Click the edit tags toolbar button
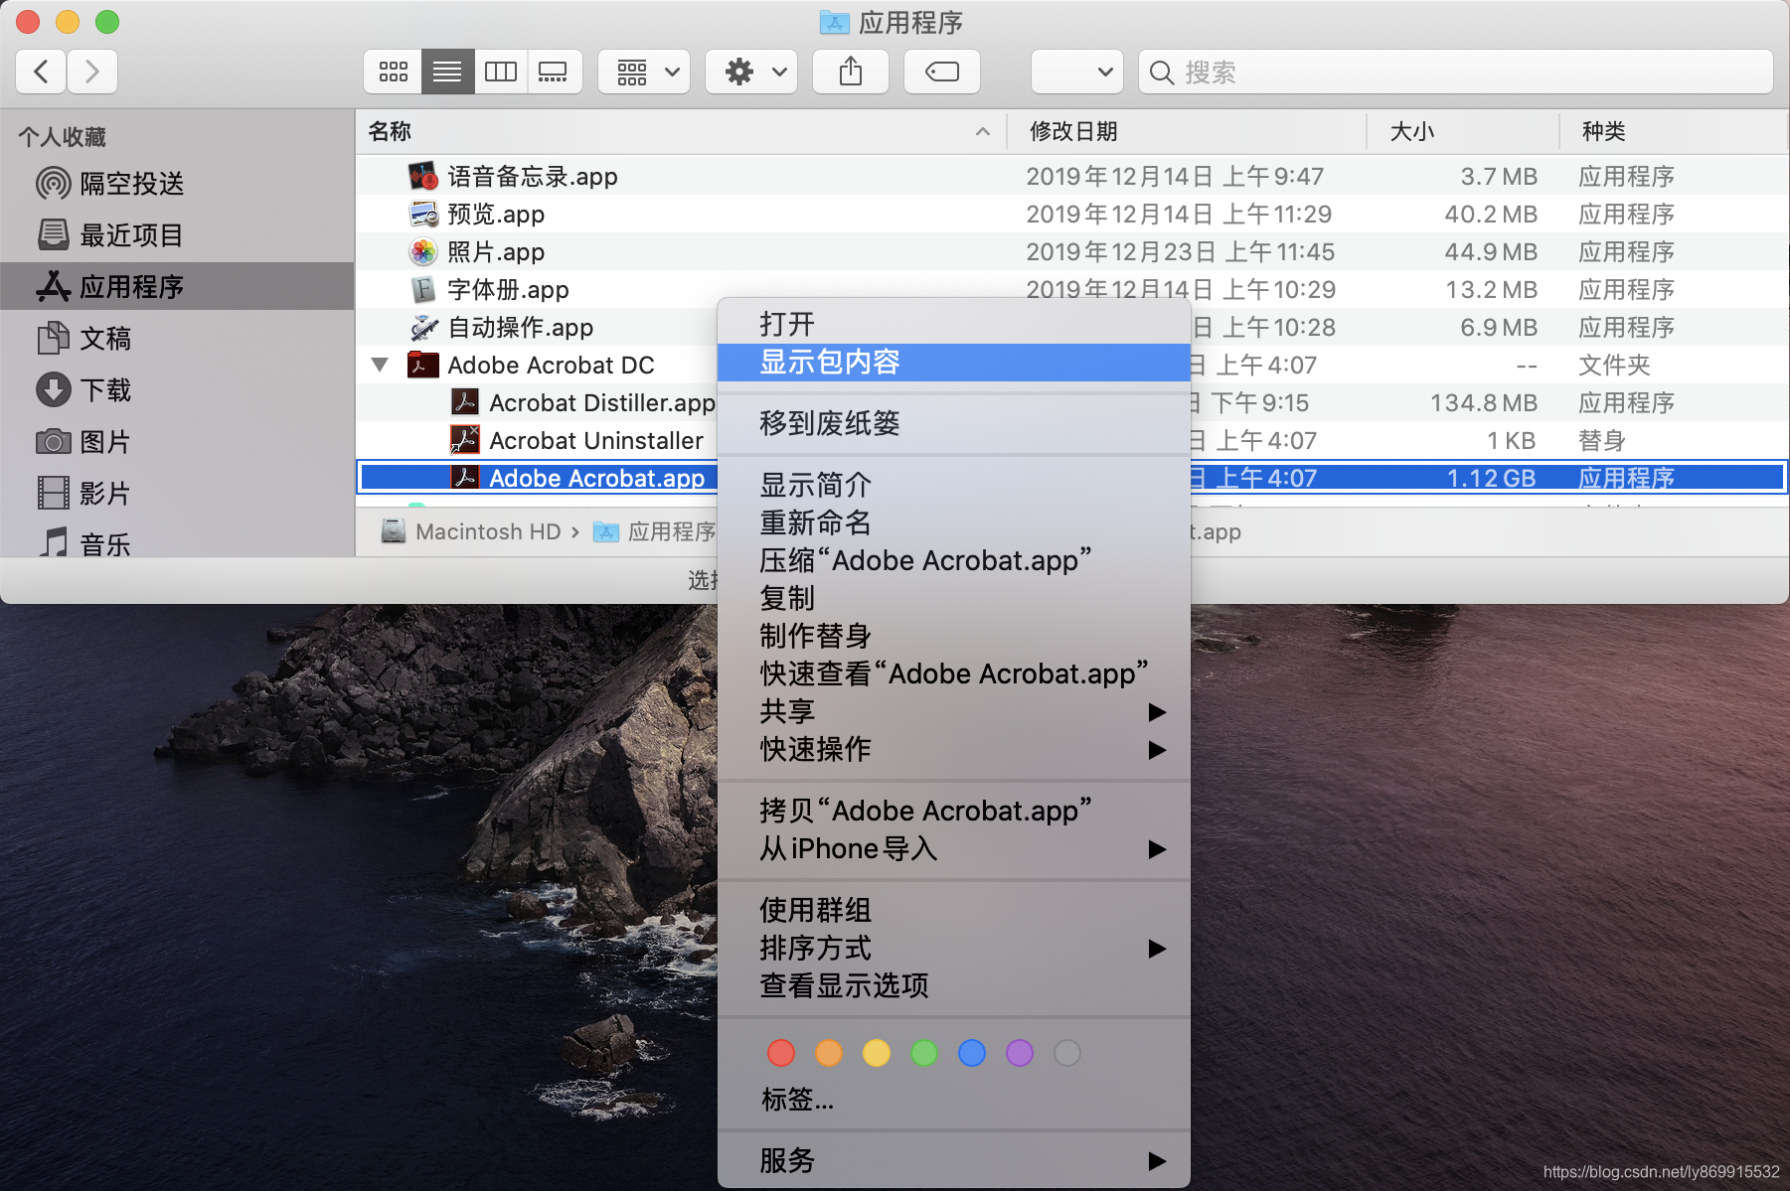 [x=942, y=72]
